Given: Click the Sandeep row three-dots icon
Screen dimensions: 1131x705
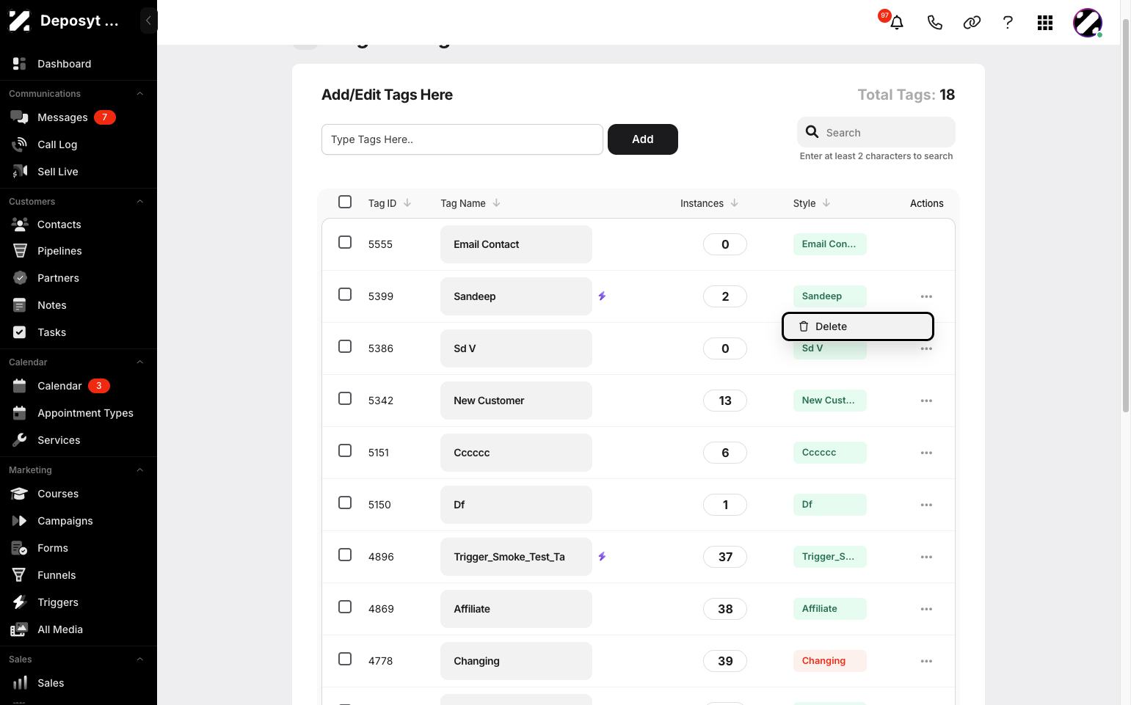Looking at the screenshot, I should [x=926, y=296].
